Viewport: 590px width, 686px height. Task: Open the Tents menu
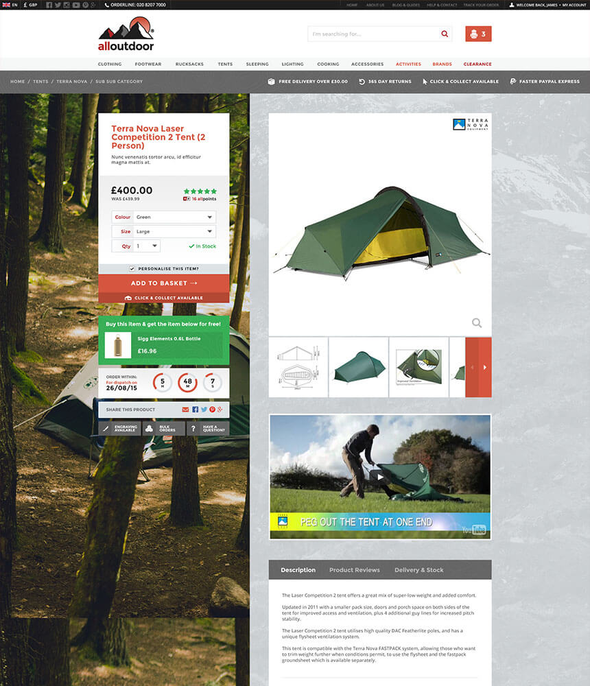pyautogui.click(x=226, y=64)
